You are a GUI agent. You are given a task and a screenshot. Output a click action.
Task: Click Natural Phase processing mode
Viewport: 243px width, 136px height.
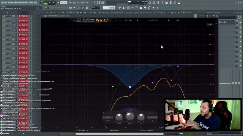(x=114, y=130)
